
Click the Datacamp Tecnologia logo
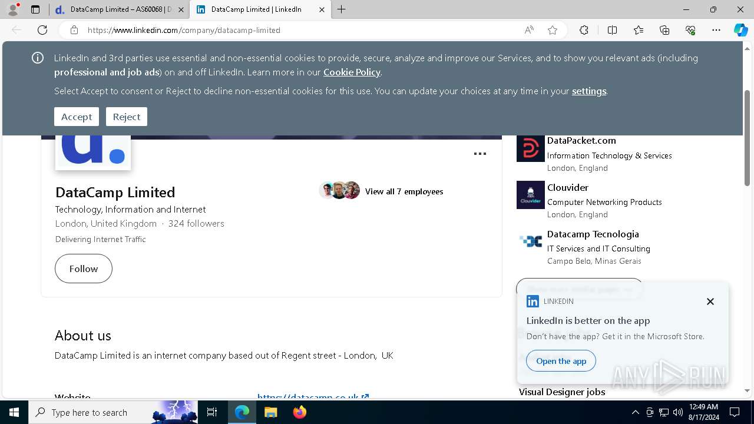(531, 241)
